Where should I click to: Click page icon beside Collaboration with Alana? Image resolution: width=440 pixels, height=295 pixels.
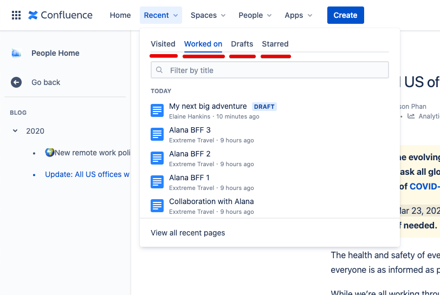pos(157,206)
